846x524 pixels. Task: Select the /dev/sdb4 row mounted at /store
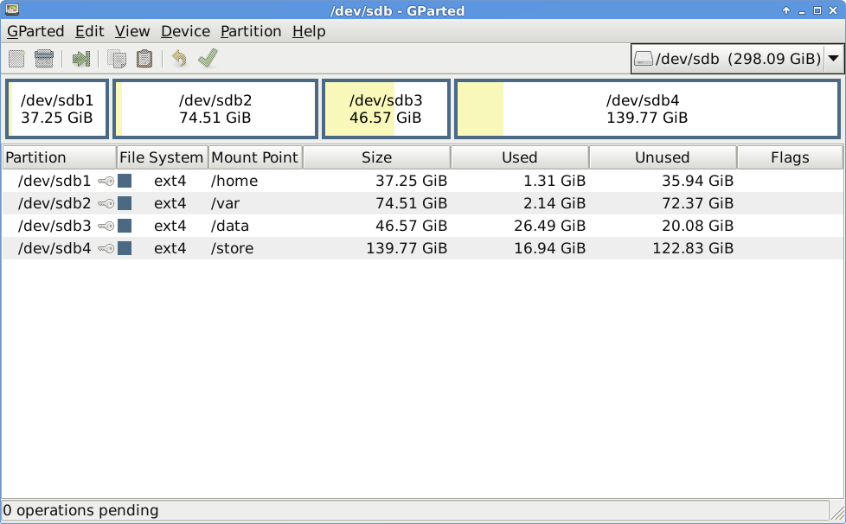coord(422,248)
